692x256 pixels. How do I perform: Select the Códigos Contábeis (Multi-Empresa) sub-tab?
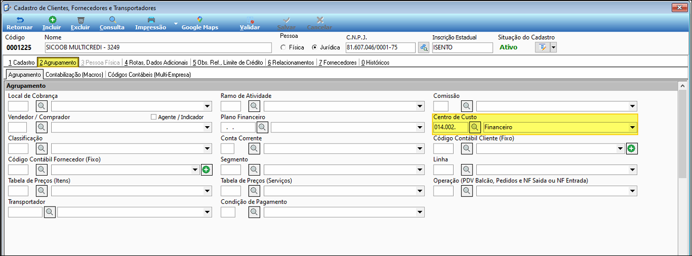[149, 75]
